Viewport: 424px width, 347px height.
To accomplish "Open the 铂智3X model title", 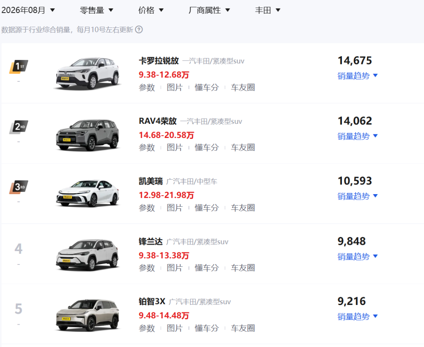I will [x=152, y=301].
